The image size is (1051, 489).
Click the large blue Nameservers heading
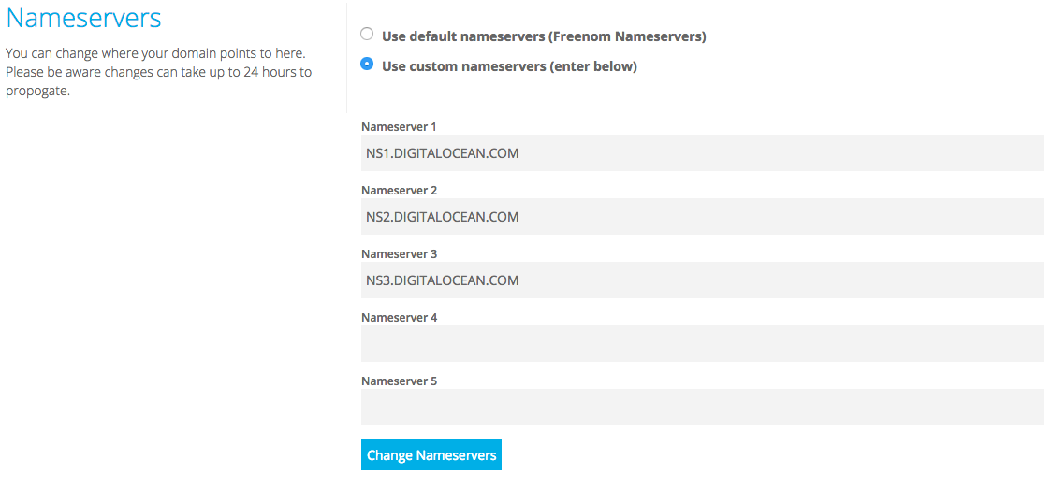click(84, 18)
